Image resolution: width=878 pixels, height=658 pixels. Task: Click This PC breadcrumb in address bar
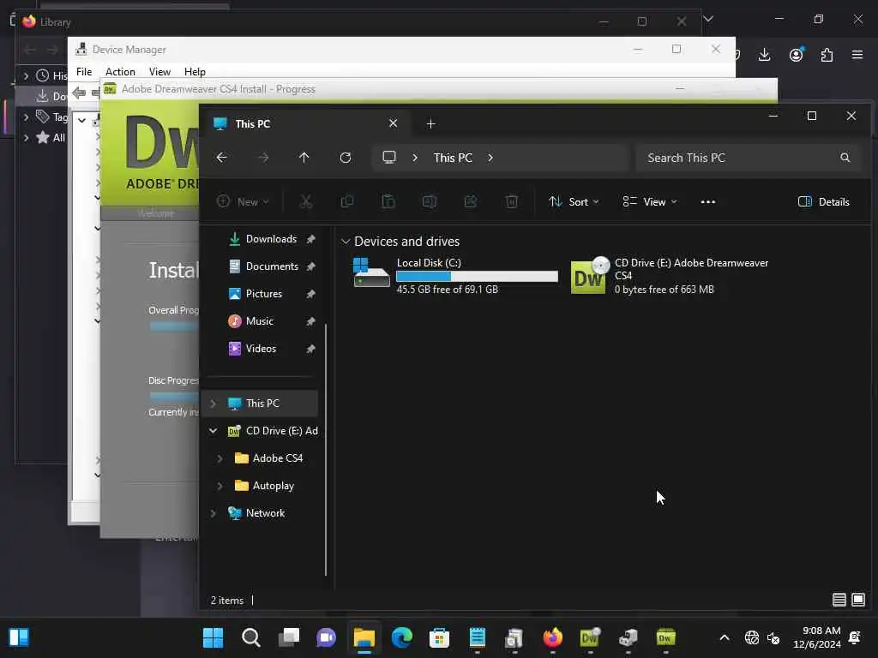coord(453,158)
